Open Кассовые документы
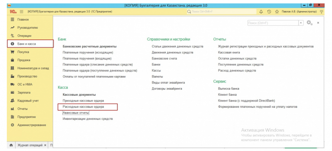 pyautogui.click(x=79, y=95)
